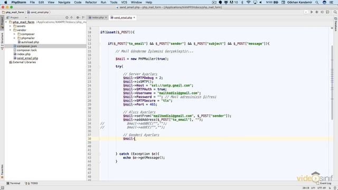Close the index.php tab
338x190 pixels.
click(x=106, y=17)
